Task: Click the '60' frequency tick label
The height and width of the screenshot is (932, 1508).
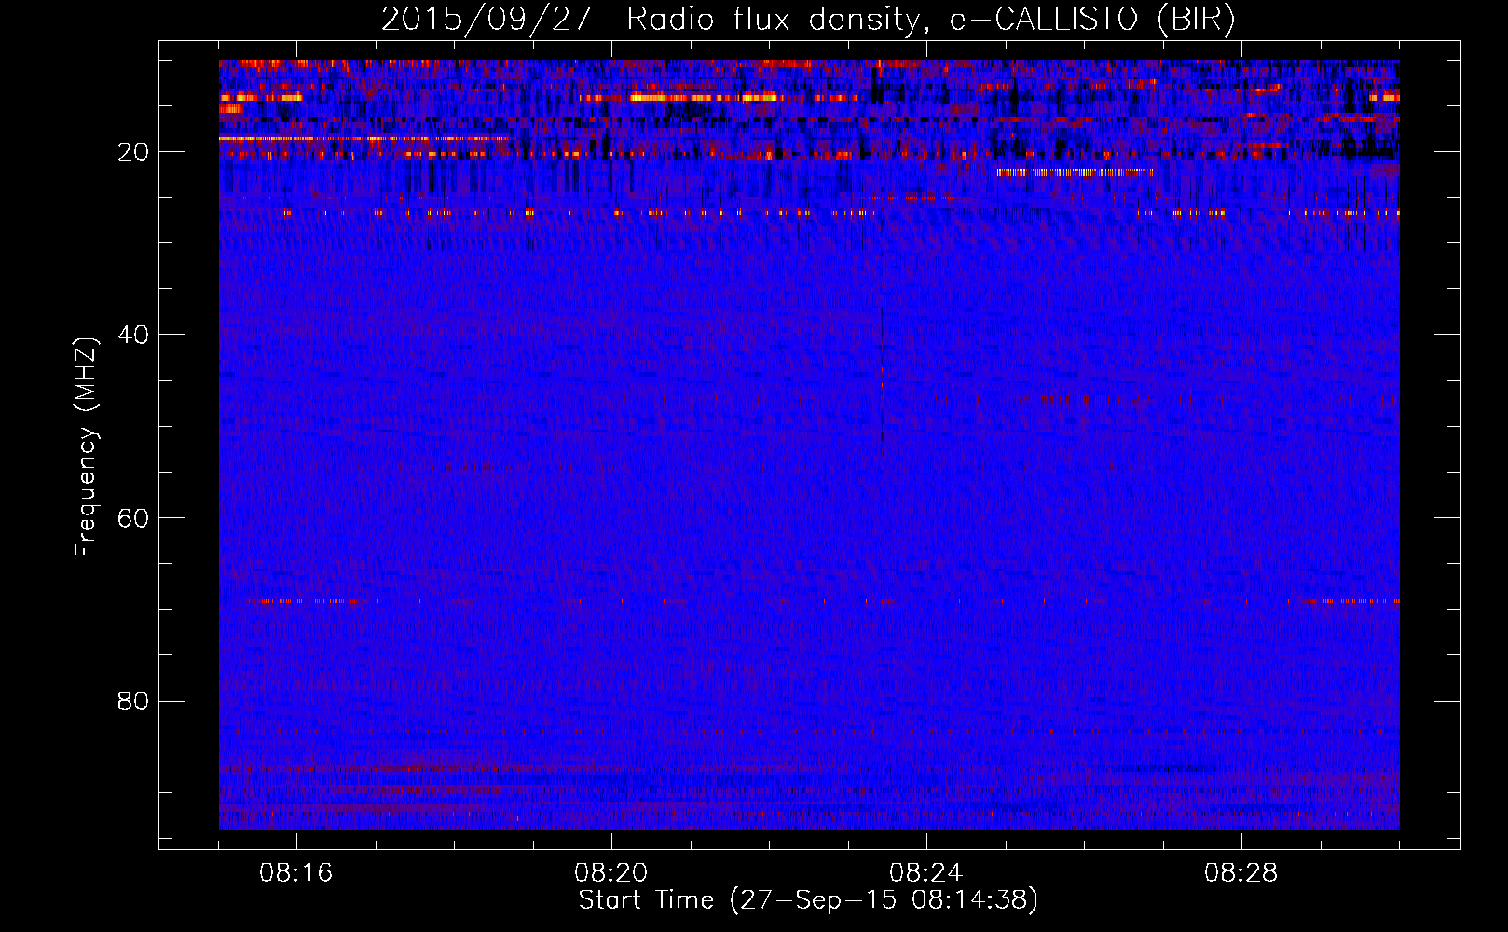Action: (134, 518)
